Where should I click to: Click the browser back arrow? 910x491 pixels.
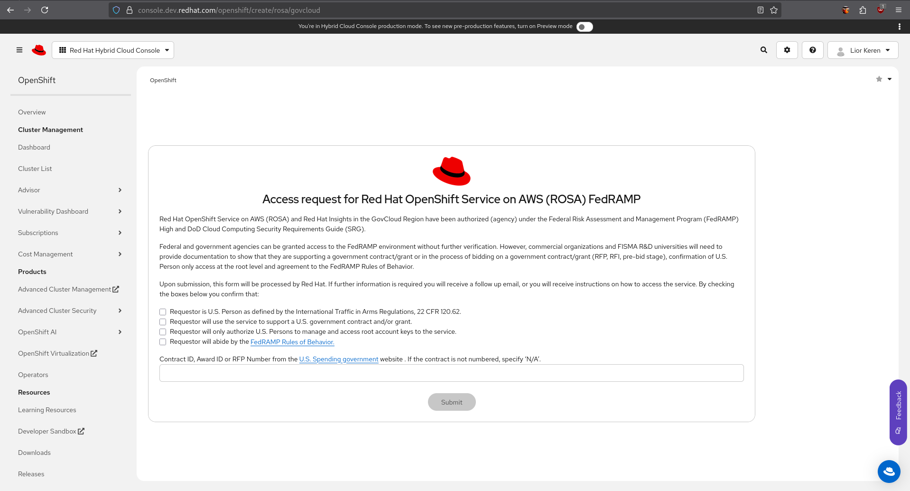[x=10, y=10]
